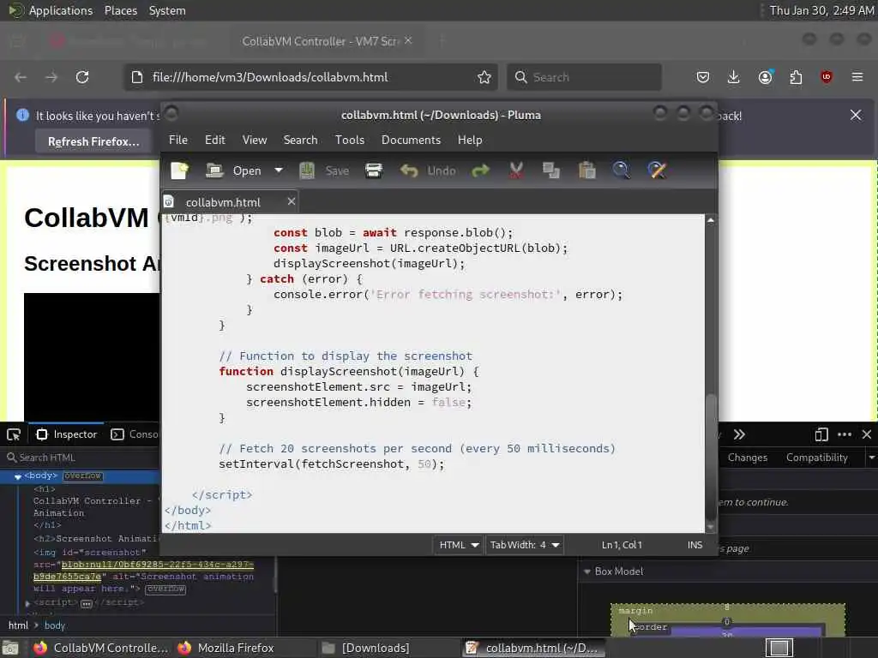Click the Pluma vertical scrollbar handle
Image resolution: width=878 pixels, height=658 pixels.
click(x=711, y=458)
